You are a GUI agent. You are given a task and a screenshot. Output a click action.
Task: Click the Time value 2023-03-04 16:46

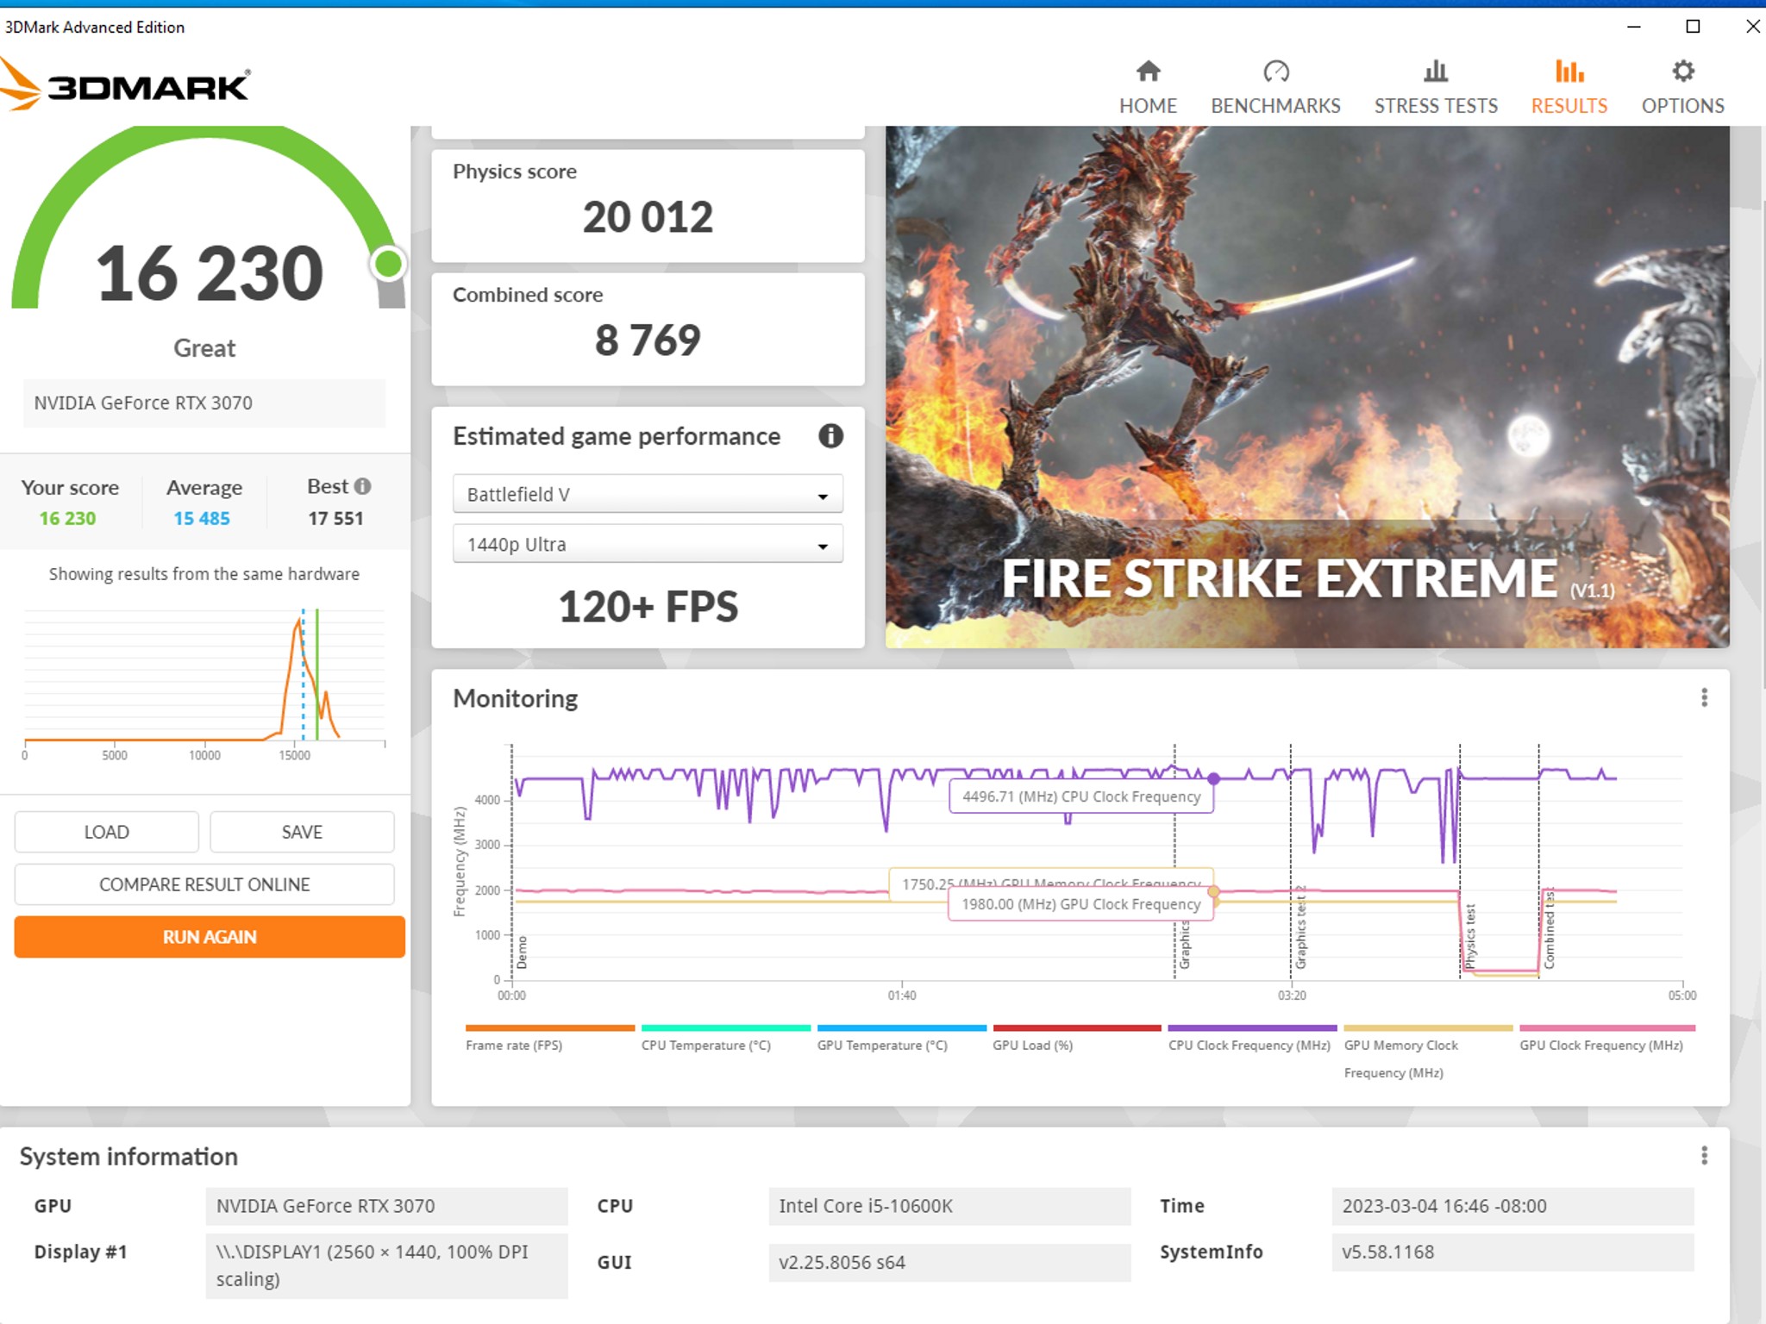(x=1512, y=1206)
